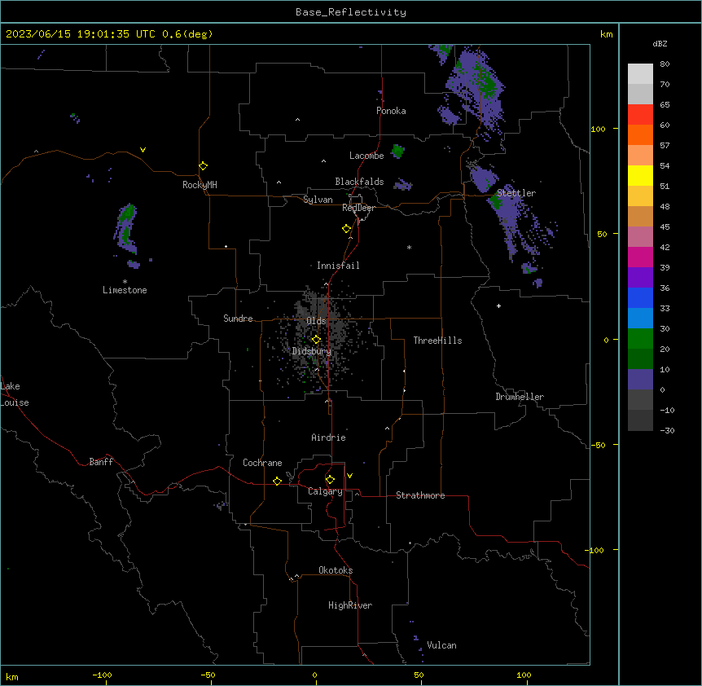The height and width of the screenshot is (686, 702).
Task: Click the Airdrie city label
Action: pos(328,438)
